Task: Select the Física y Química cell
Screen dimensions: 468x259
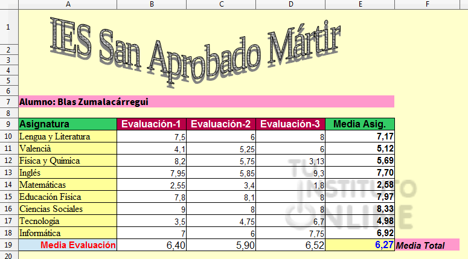Action: pos(68,160)
